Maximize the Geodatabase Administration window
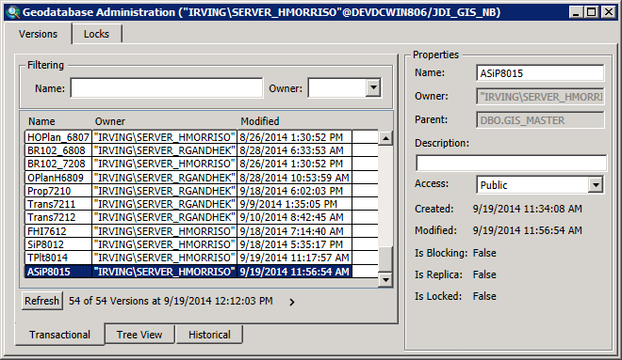622x360 pixels. (x=591, y=12)
